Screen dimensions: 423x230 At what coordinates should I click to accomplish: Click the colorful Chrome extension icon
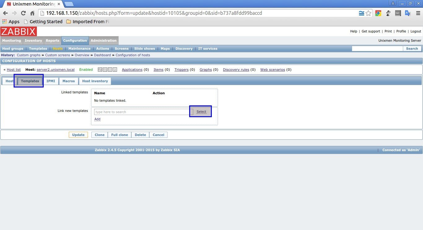tap(378, 13)
